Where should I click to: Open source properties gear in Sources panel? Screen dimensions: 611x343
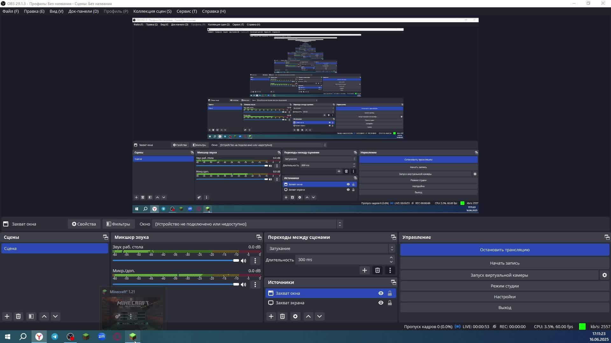coord(295,316)
